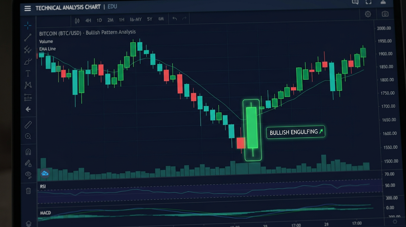Select the pattern drawing tool
This screenshot has height=227, width=406.
point(28,85)
